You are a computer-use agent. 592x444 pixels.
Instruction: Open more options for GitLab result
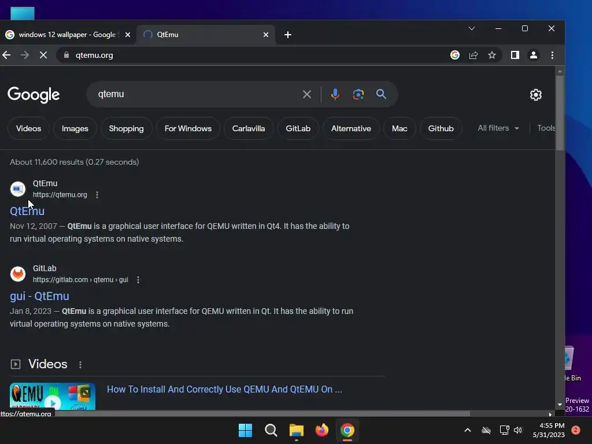[138, 280]
